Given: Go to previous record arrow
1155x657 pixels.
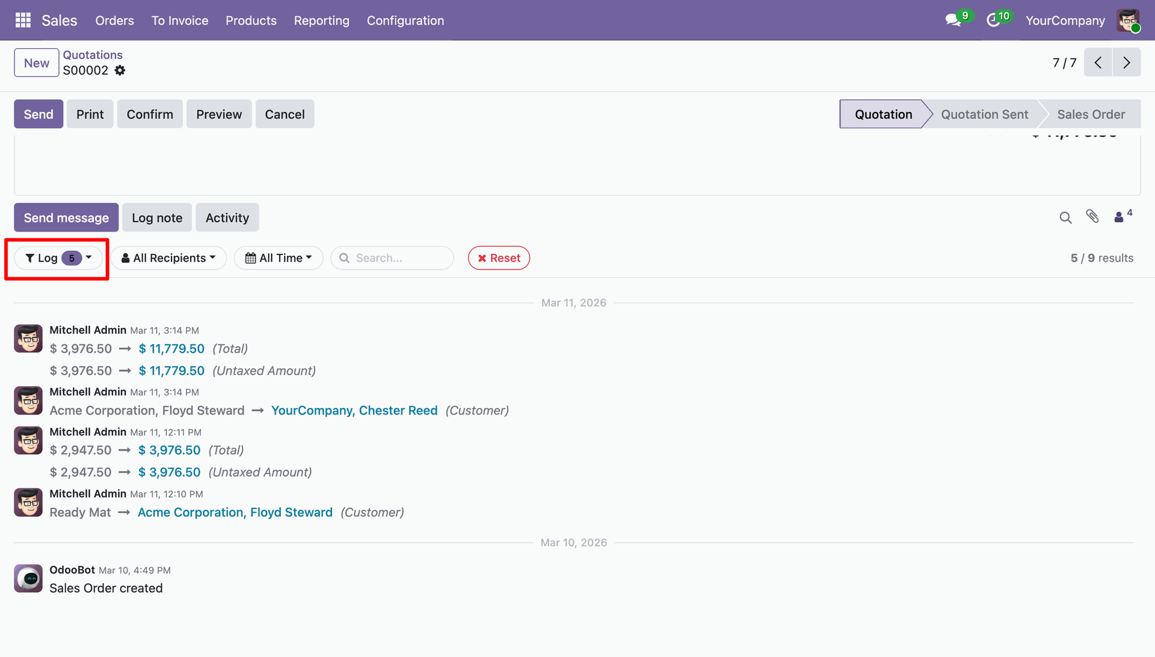Looking at the screenshot, I should click(1098, 63).
